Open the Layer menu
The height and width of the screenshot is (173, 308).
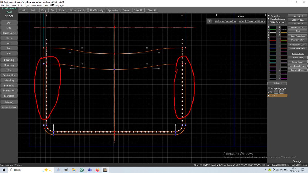click(x=27, y=5)
